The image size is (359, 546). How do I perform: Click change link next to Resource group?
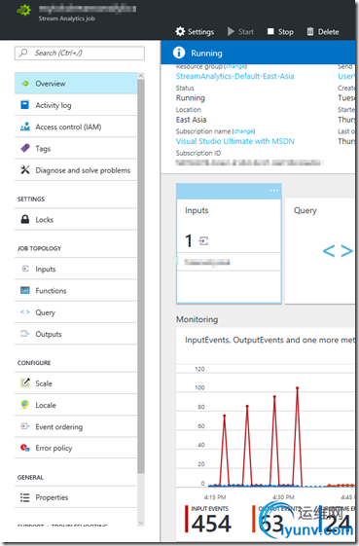235,66
